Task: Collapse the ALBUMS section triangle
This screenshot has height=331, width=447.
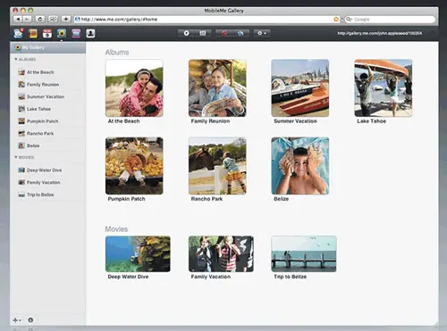Action: [x=16, y=59]
